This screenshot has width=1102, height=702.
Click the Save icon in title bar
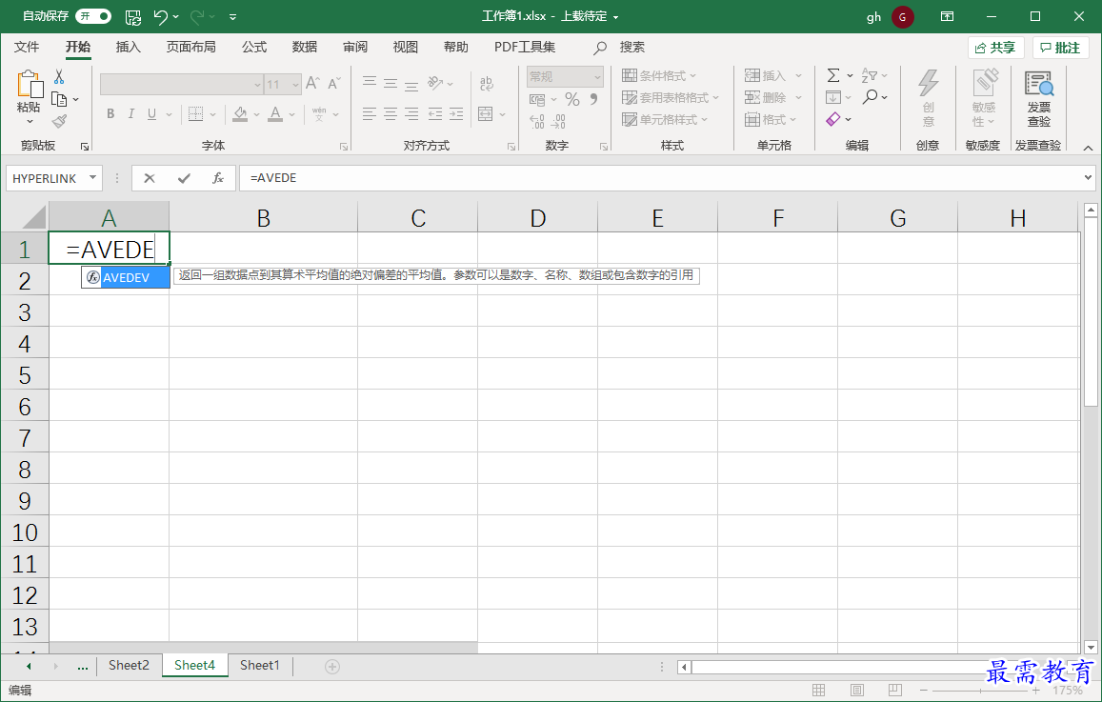pyautogui.click(x=132, y=17)
